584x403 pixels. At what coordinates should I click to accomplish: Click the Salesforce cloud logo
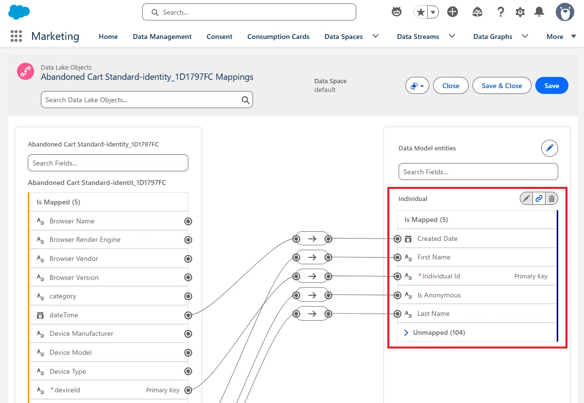[19, 12]
